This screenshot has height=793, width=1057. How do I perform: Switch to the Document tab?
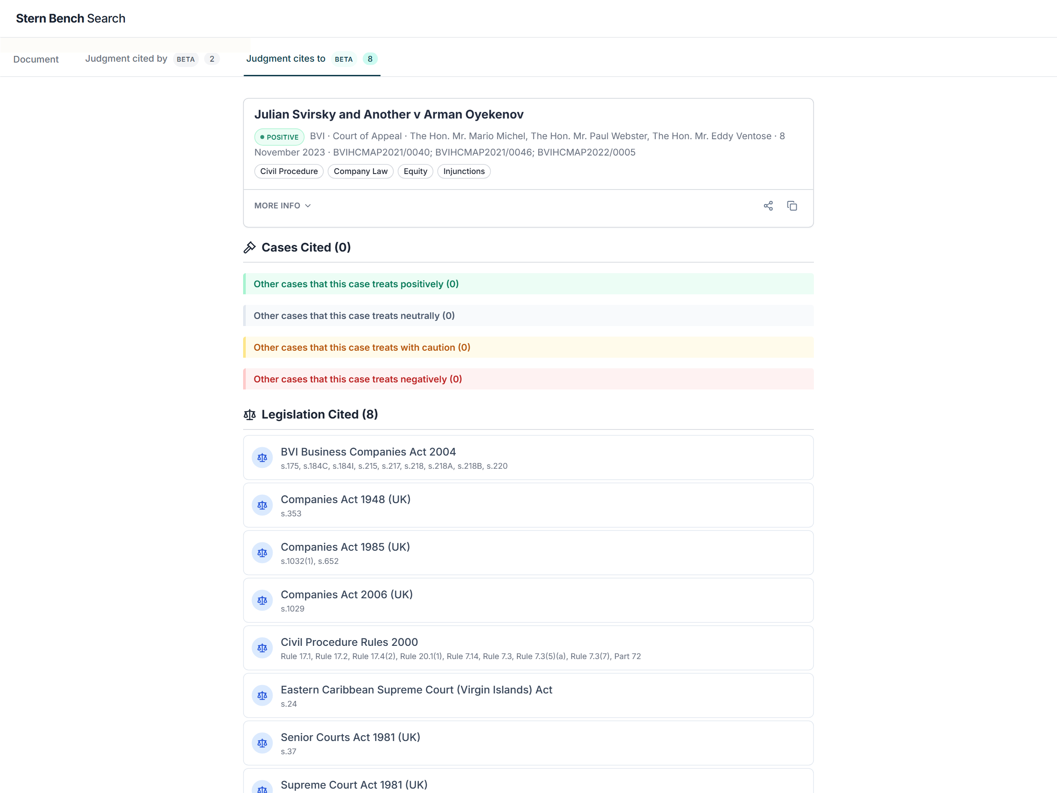tap(36, 59)
